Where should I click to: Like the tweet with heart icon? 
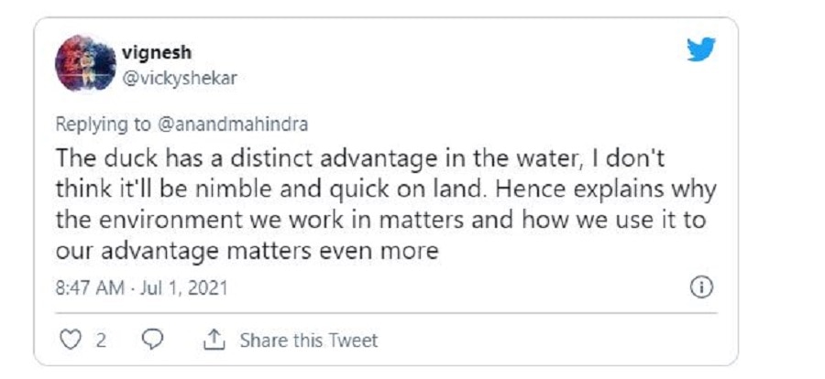70,340
